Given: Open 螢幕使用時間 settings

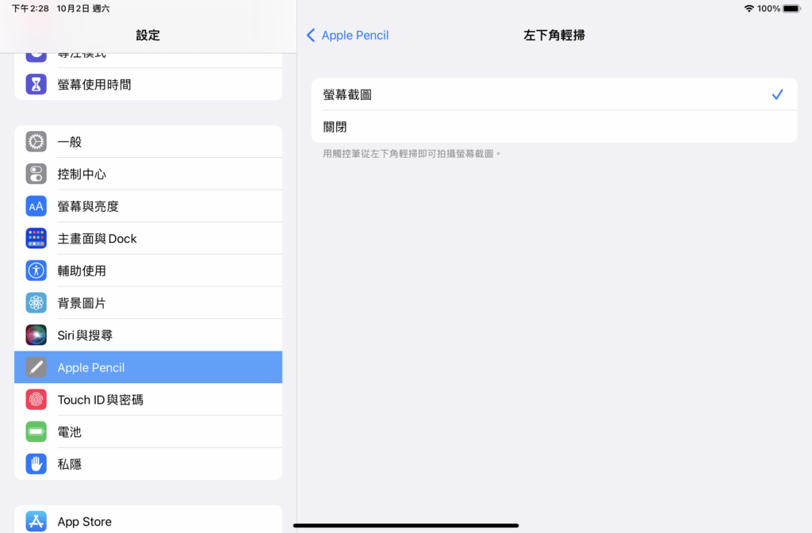Looking at the screenshot, I should [x=148, y=84].
